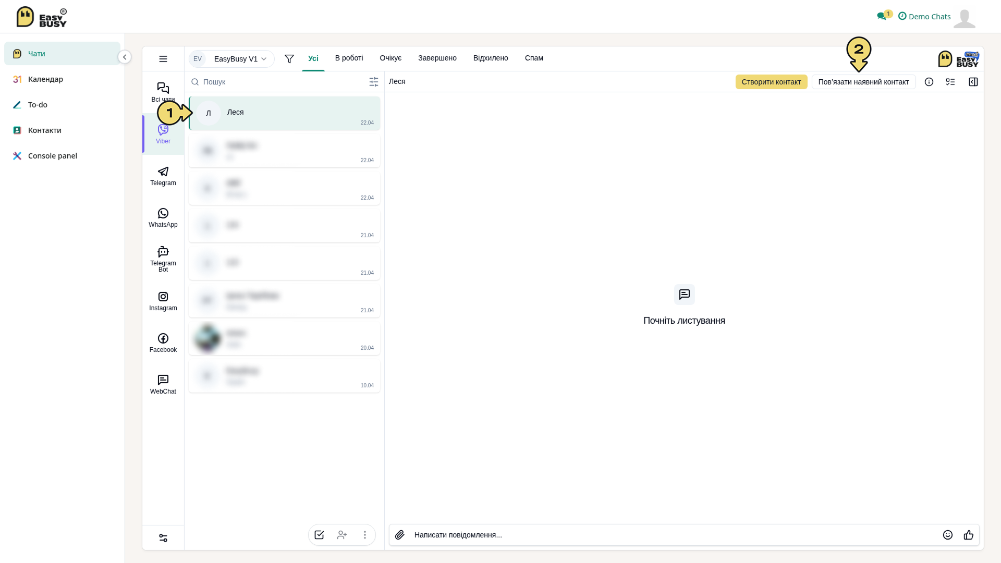Open more options three-dot menu
Screen dimensions: 1001x563
click(x=365, y=535)
